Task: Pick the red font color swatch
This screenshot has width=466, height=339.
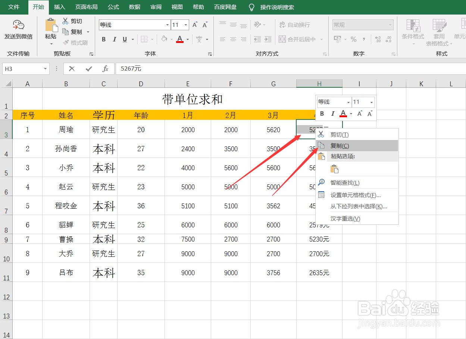Action: [x=179, y=42]
